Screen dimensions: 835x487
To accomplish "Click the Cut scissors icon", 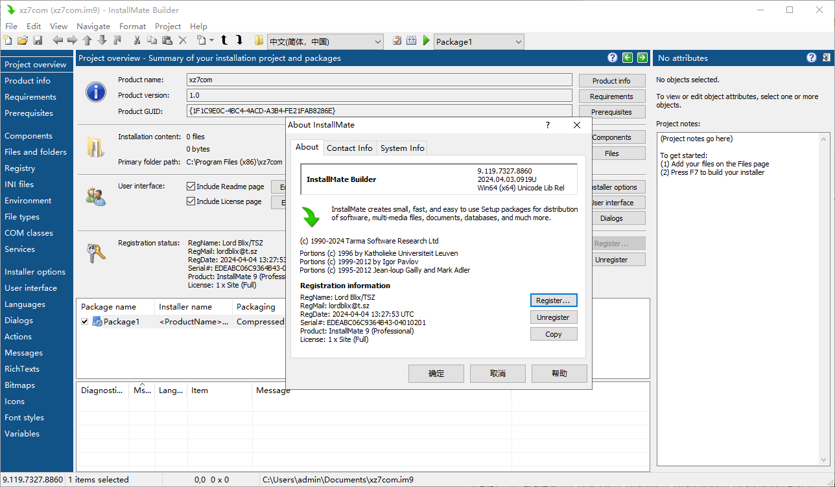I will point(137,41).
